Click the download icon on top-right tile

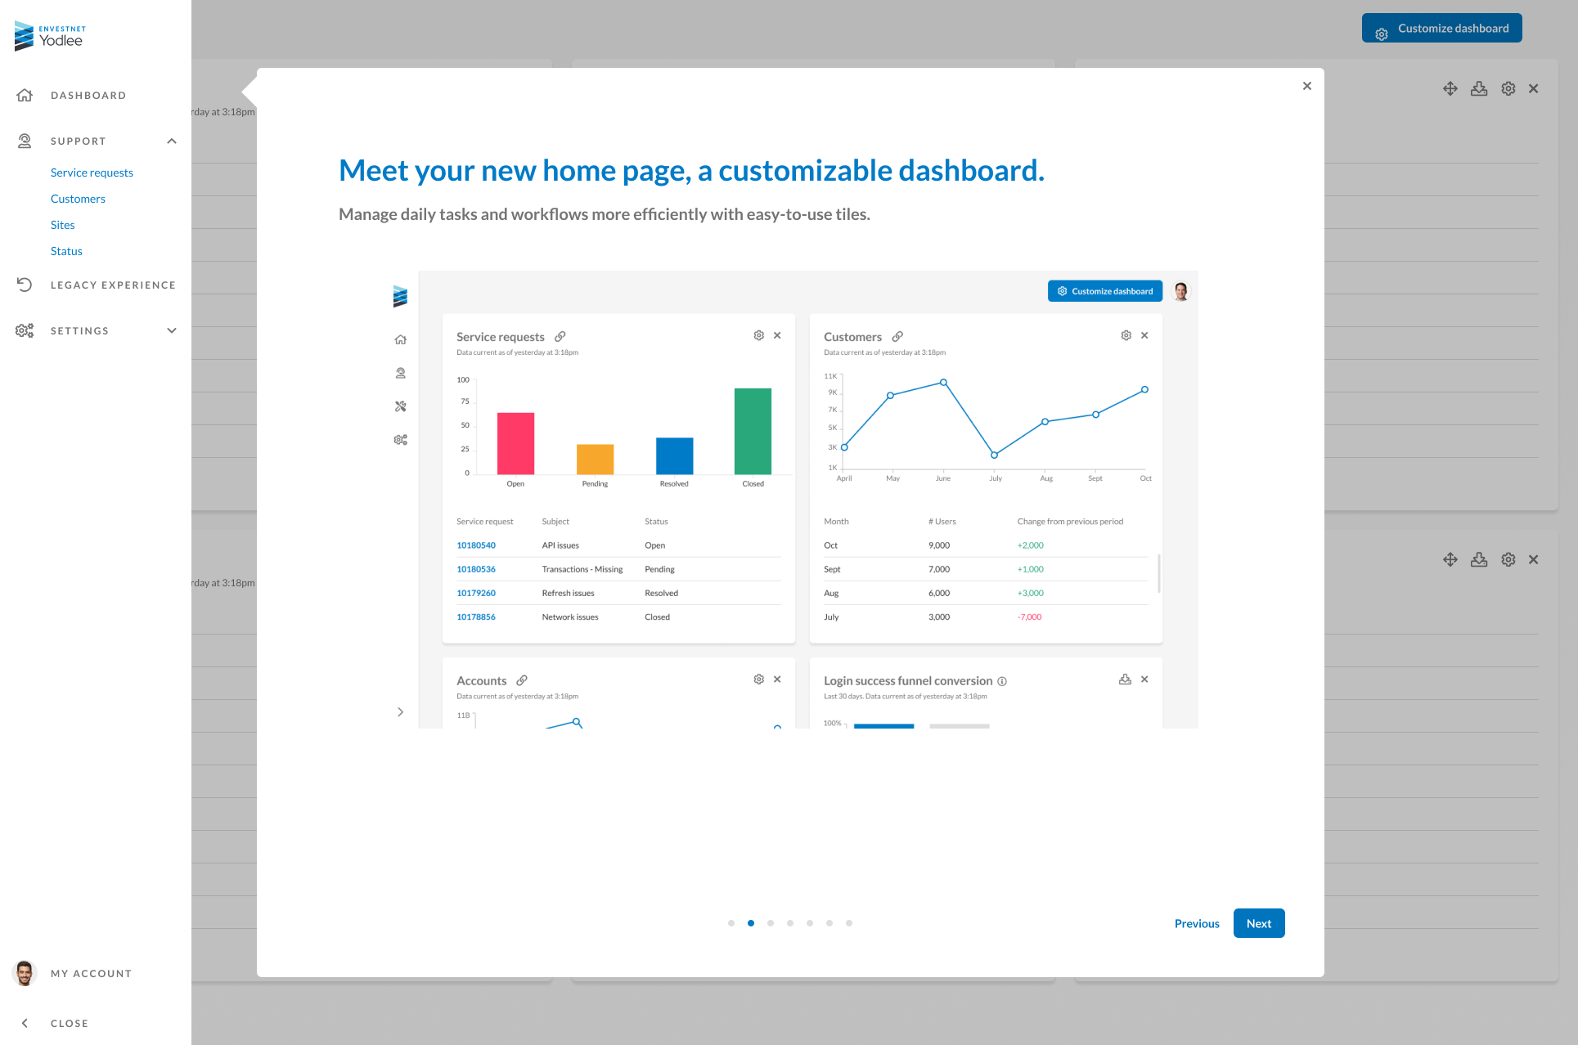(1479, 88)
